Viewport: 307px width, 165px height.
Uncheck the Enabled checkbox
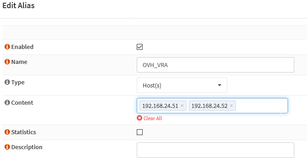coord(139,47)
